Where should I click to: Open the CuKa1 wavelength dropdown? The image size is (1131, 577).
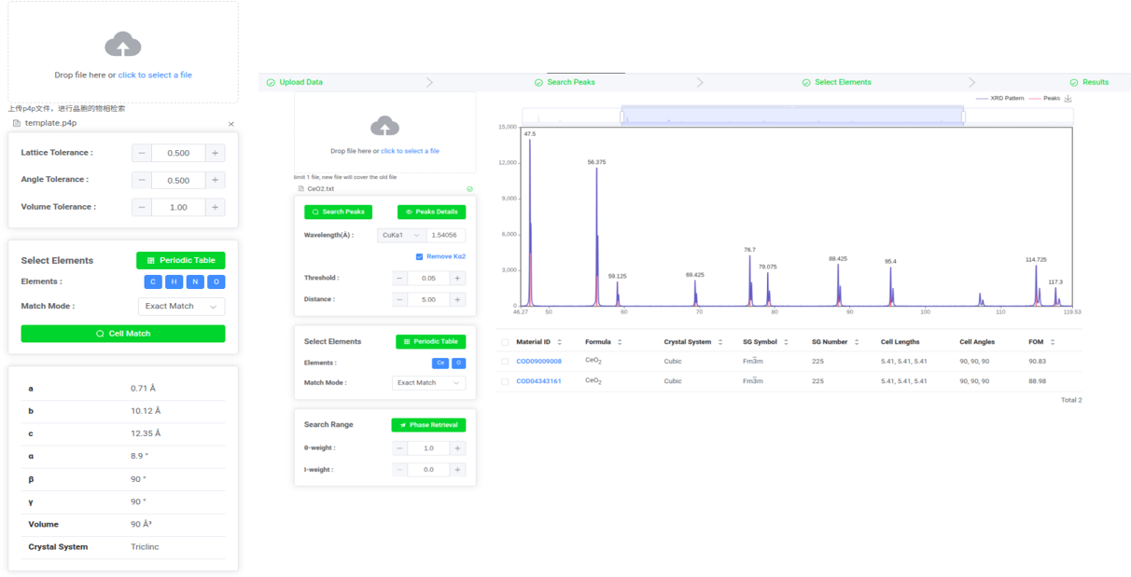401,236
